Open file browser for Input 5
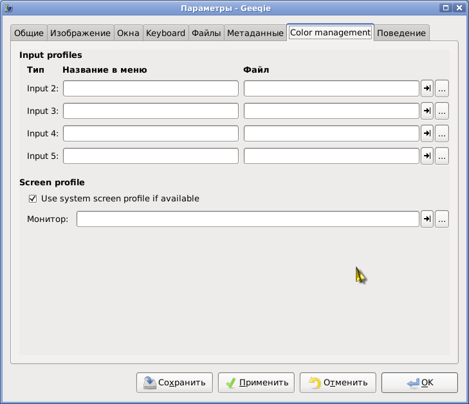The image size is (469, 404). (x=442, y=156)
